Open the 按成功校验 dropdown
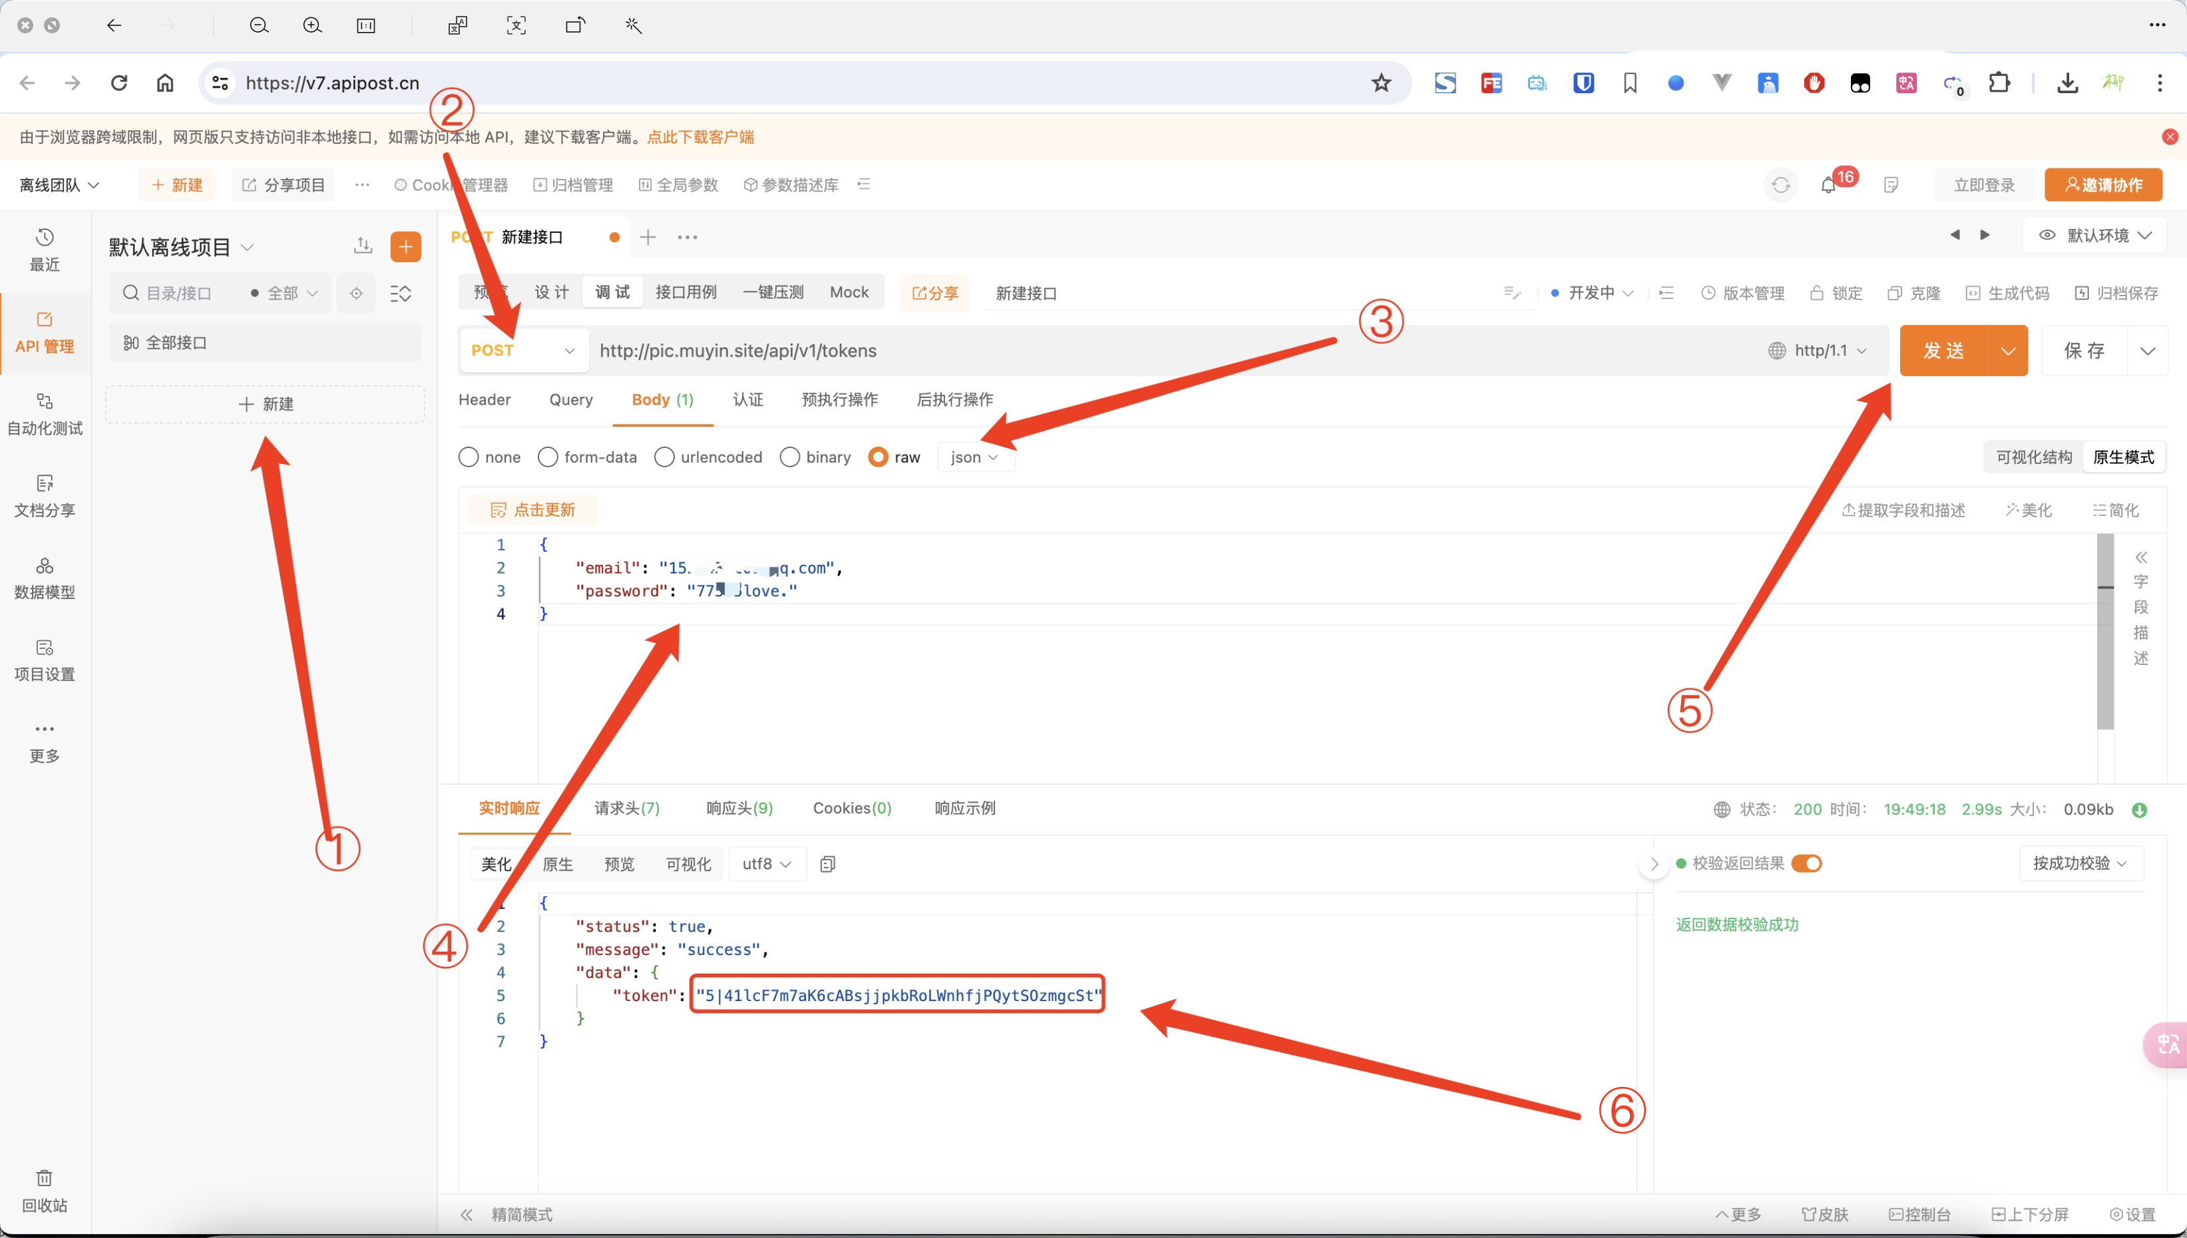 tap(2080, 863)
